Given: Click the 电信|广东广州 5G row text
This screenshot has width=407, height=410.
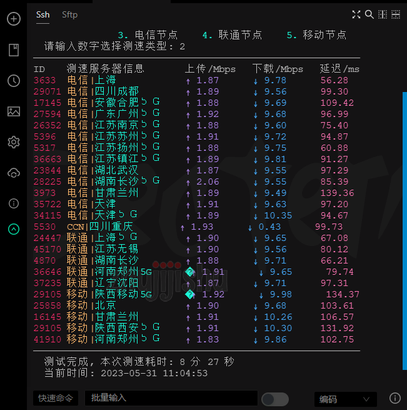Looking at the screenshot, I should pyautogui.click(x=113, y=114).
